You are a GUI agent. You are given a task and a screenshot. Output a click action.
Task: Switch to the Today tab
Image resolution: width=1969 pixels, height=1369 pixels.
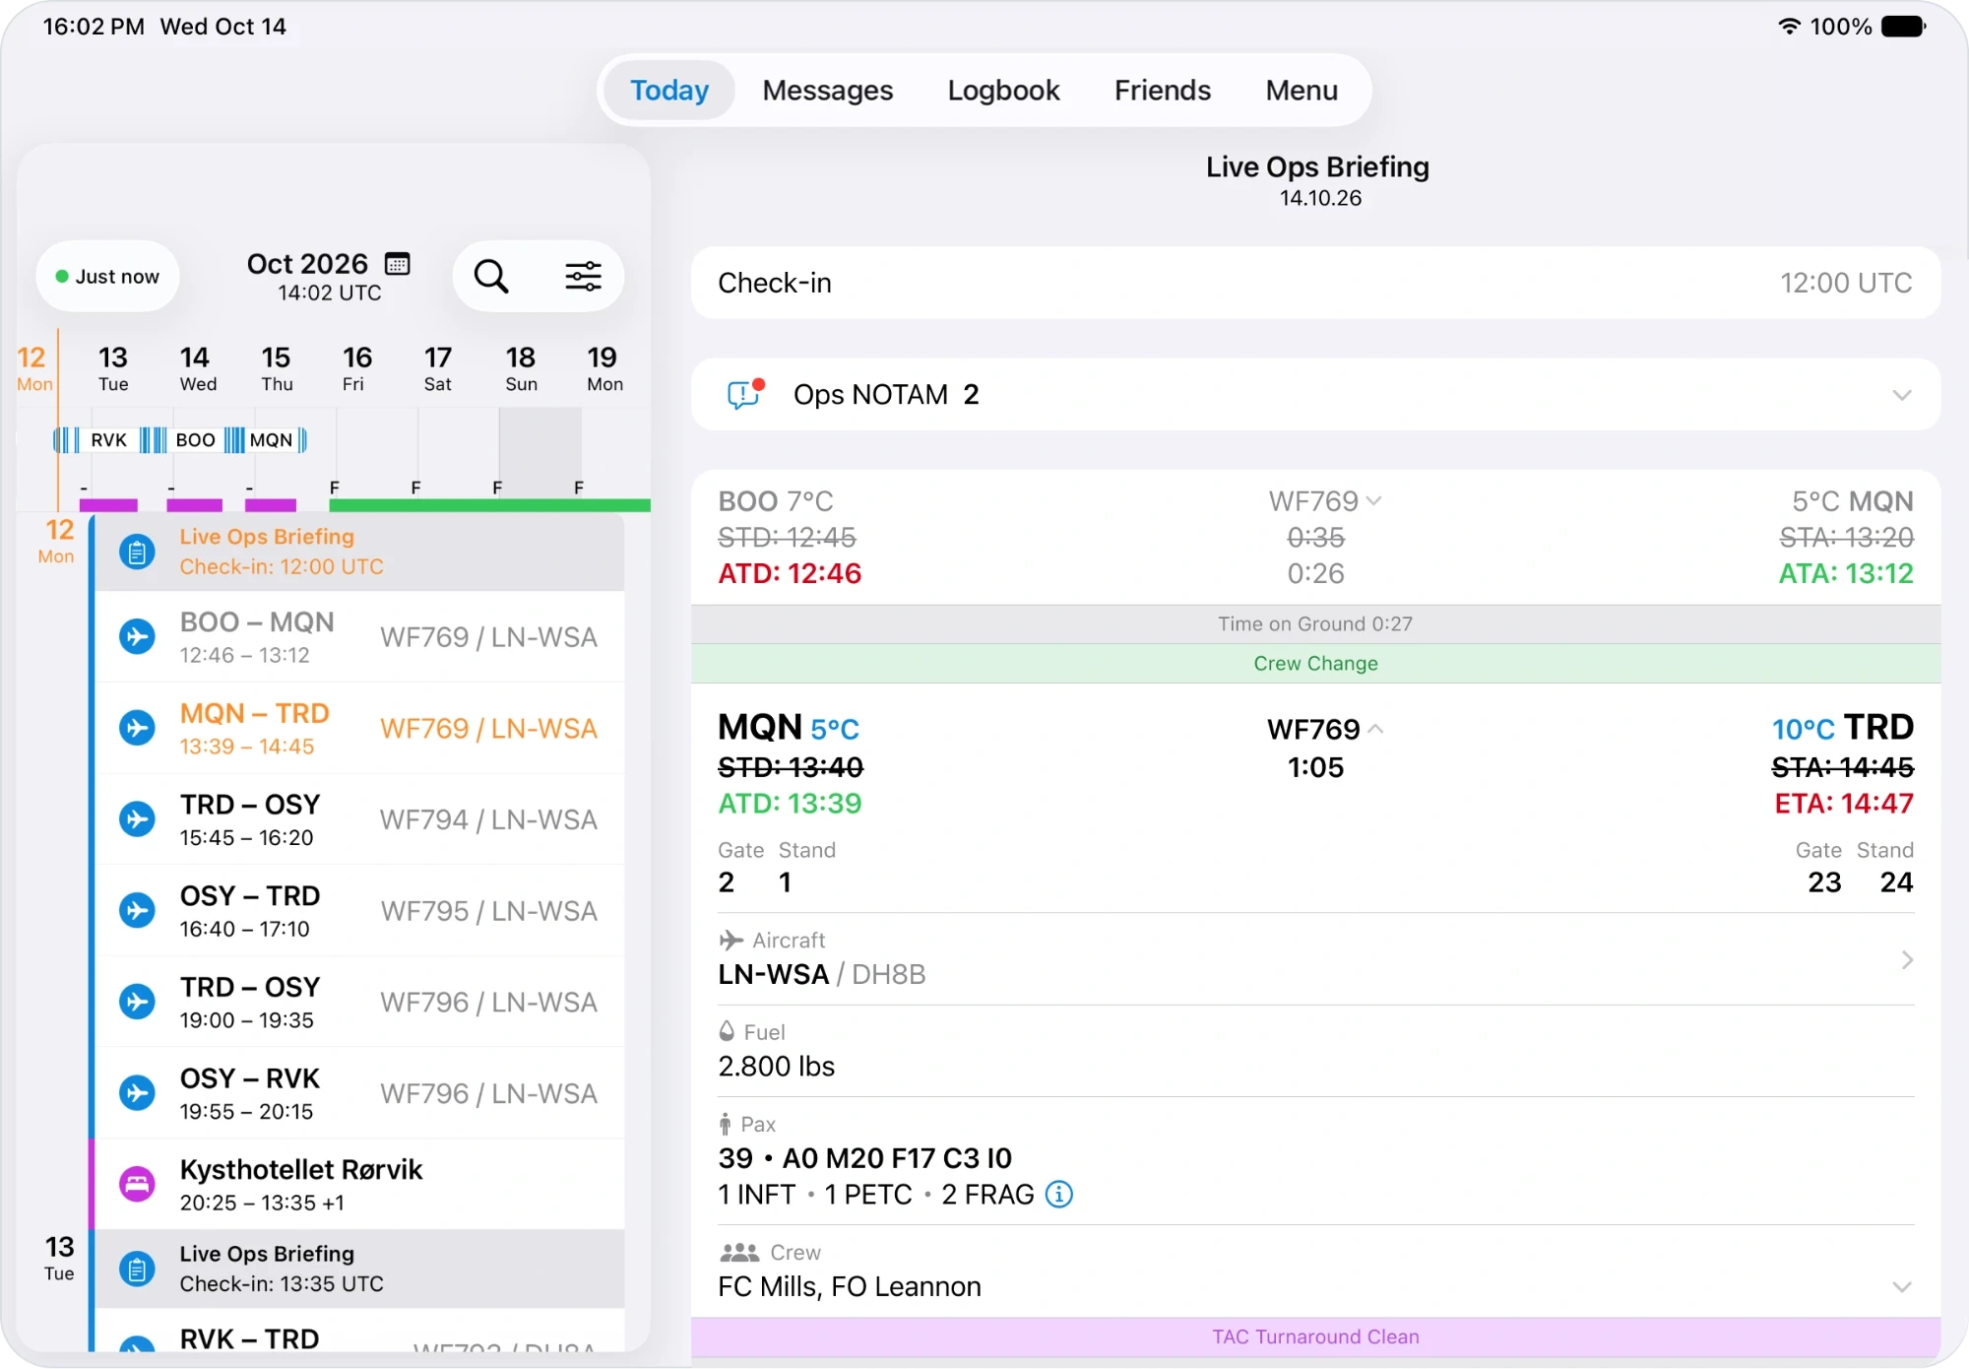(669, 91)
